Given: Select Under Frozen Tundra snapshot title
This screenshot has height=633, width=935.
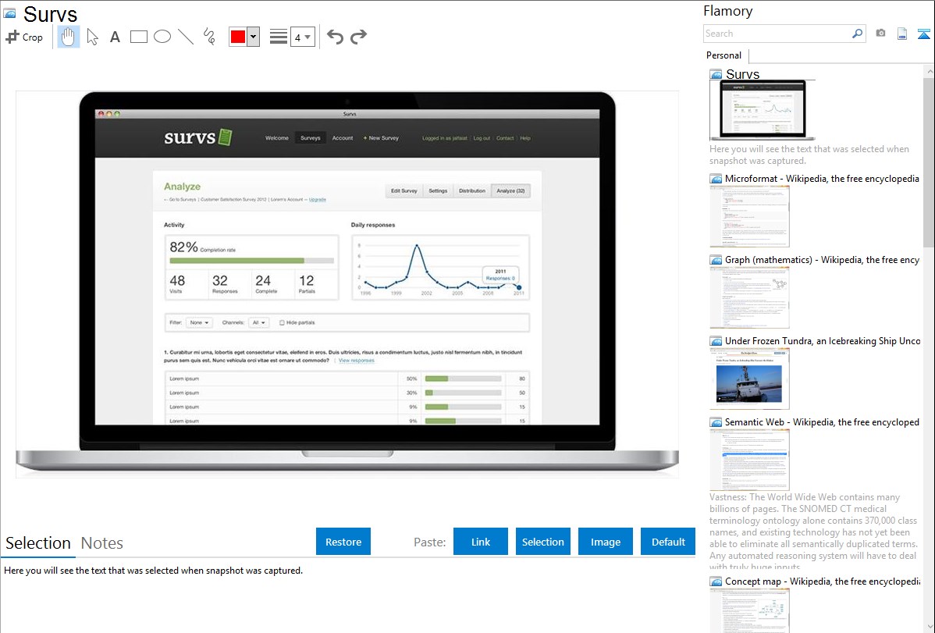Looking at the screenshot, I should pos(823,340).
